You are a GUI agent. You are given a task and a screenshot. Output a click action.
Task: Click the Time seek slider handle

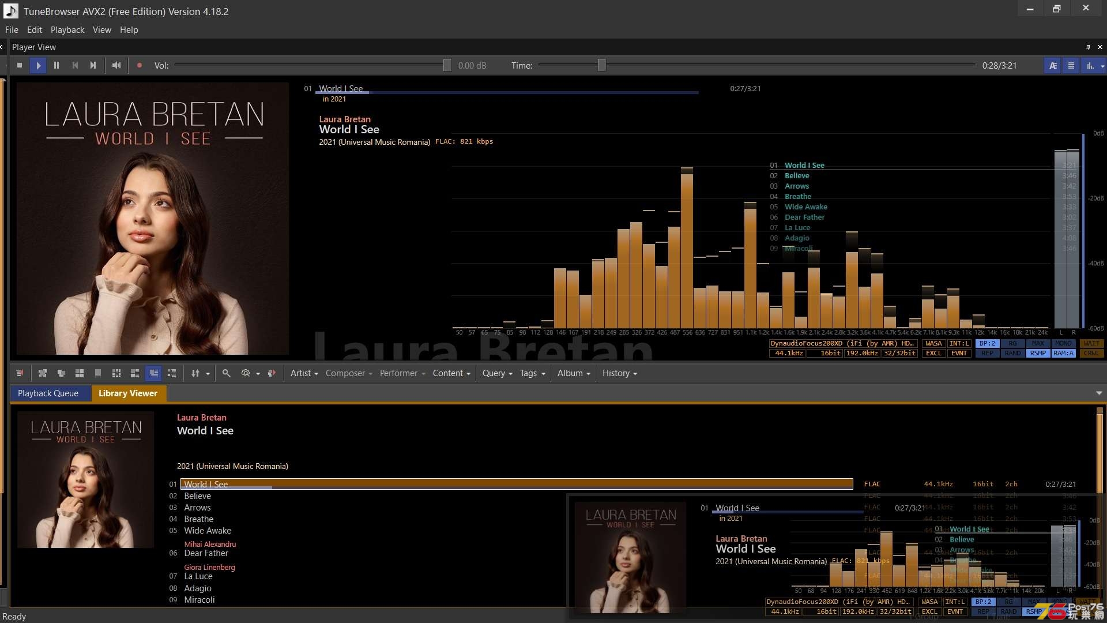point(601,65)
